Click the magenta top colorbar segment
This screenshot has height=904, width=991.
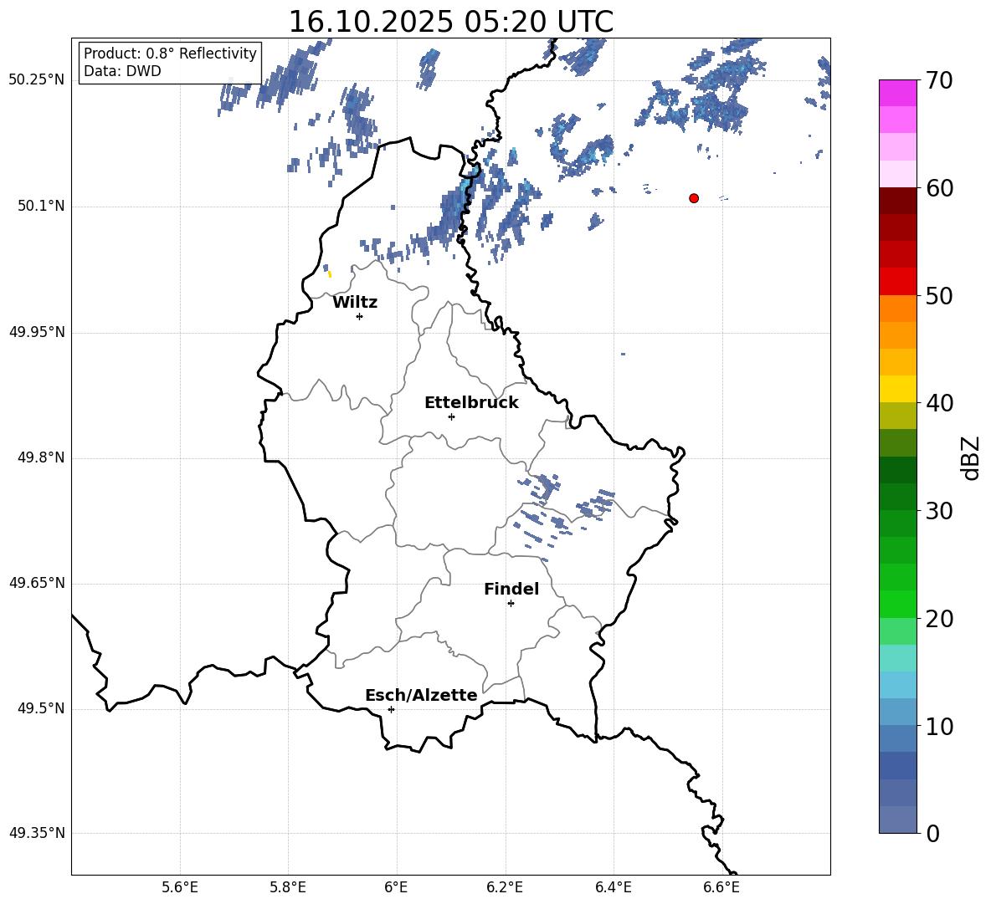click(897, 94)
